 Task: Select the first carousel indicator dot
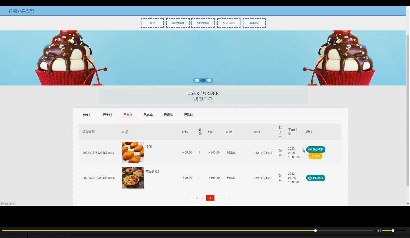[197, 80]
